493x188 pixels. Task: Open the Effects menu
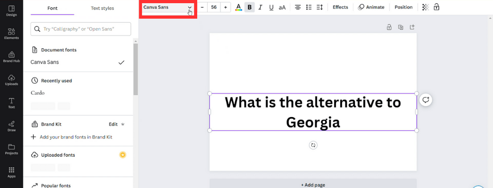[x=340, y=7]
